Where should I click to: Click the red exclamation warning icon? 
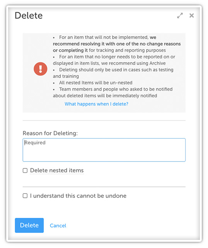(41, 69)
